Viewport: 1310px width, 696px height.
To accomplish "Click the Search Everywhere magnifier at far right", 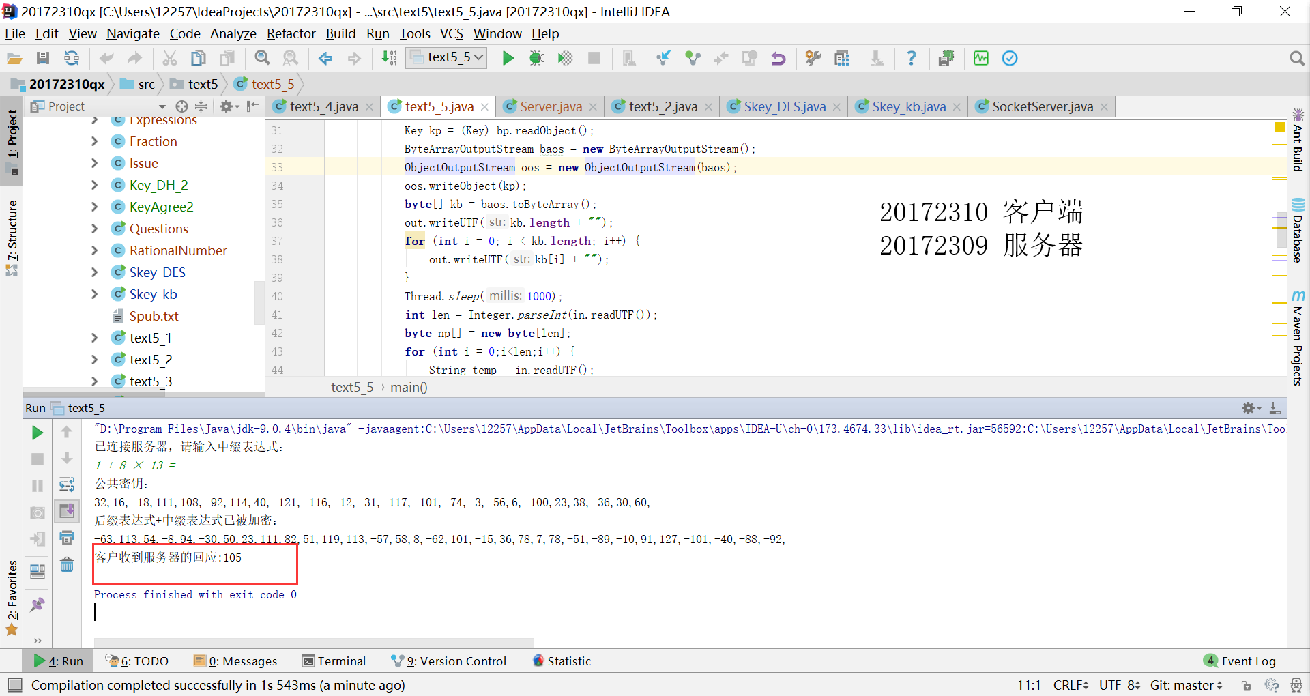I will 1297,59.
